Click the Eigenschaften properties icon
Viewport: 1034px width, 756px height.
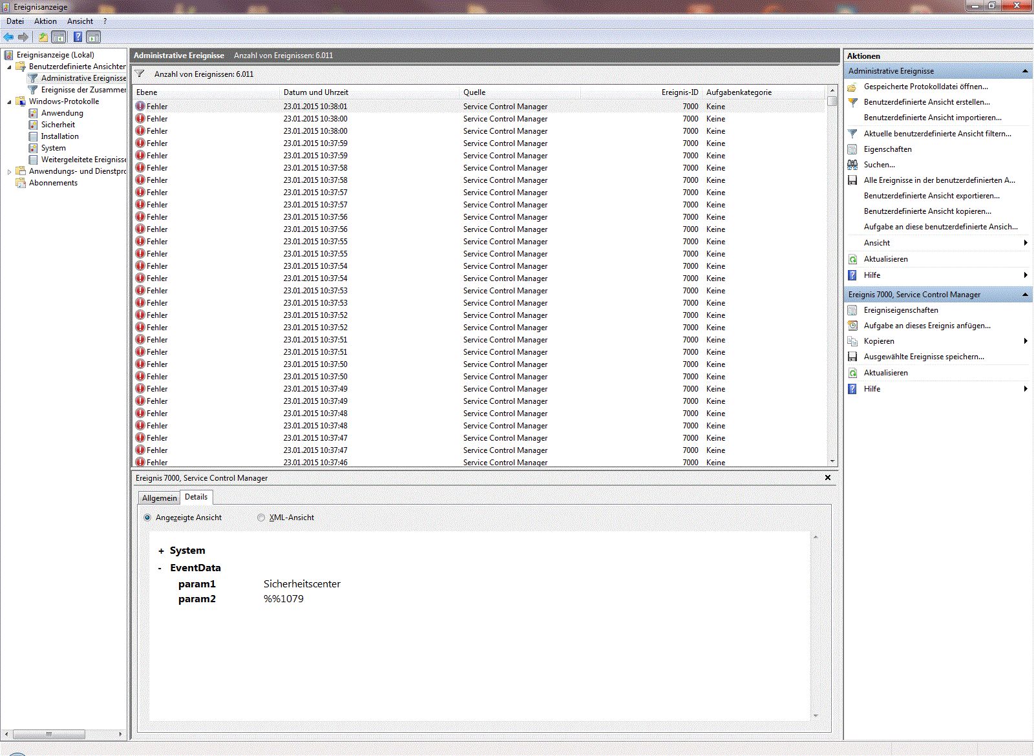tap(852, 149)
